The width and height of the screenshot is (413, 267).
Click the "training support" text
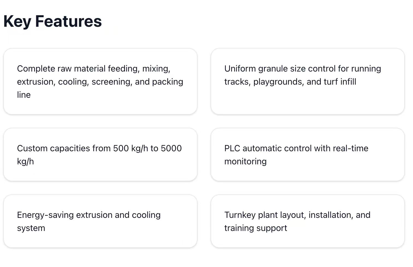(x=255, y=228)
